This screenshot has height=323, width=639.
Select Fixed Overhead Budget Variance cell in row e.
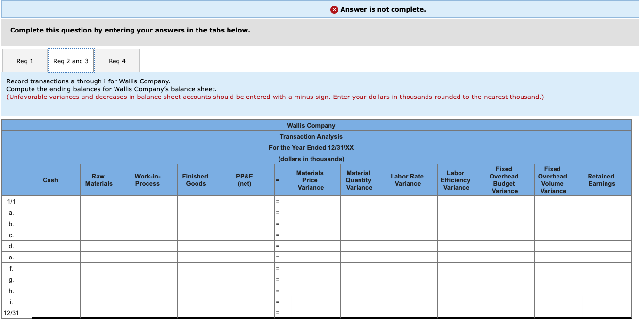pos(510,257)
